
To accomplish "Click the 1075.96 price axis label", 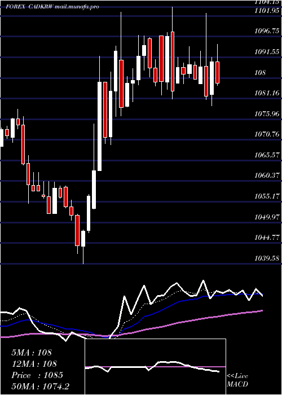I will pyautogui.click(x=267, y=113).
